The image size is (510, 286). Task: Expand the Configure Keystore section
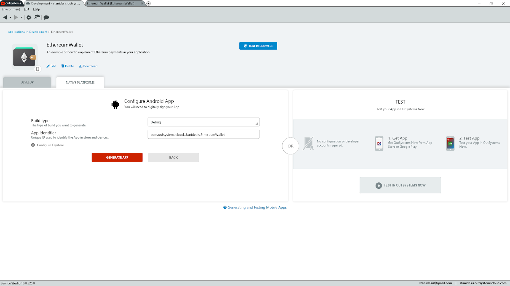click(33, 145)
